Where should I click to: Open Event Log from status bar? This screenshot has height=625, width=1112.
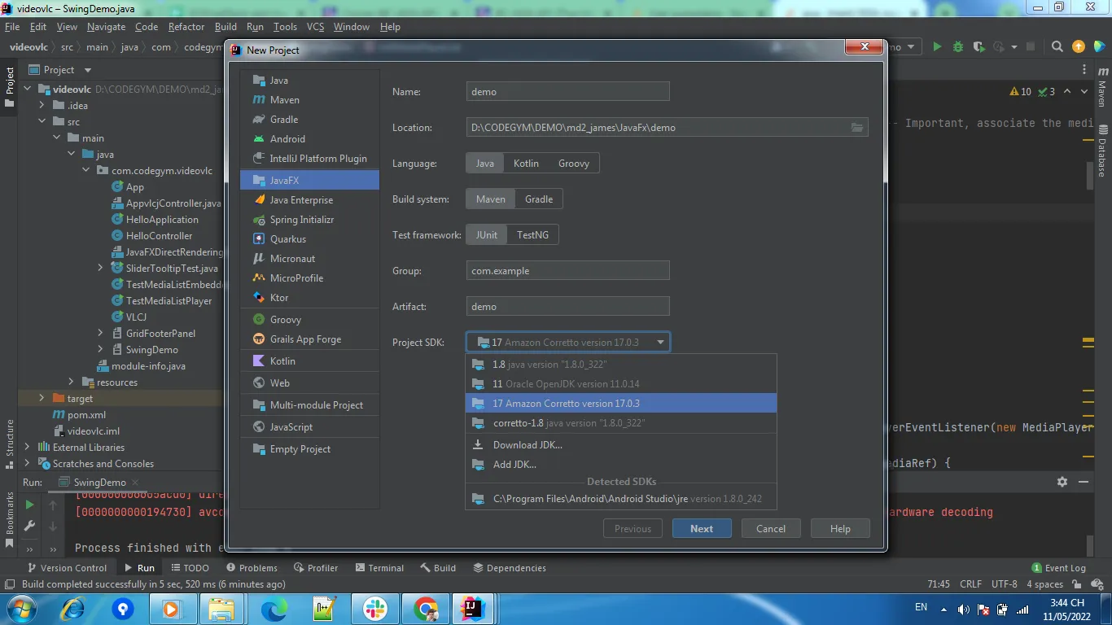tap(1059, 568)
